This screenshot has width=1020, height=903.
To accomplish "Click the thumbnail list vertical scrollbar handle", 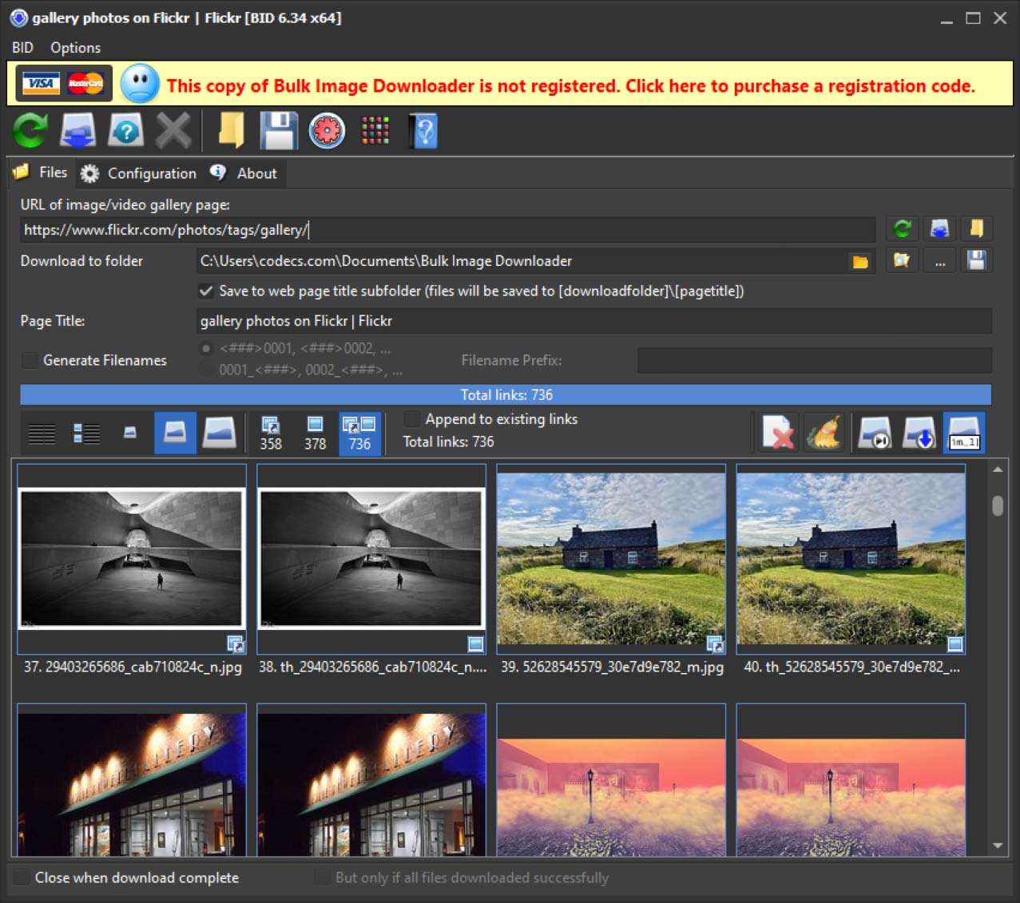I will pyautogui.click(x=998, y=505).
